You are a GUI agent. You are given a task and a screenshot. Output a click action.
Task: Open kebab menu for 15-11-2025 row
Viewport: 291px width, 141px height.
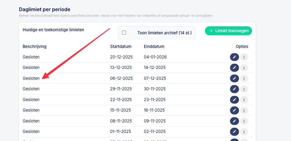pyautogui.click(x=244, y=110)
